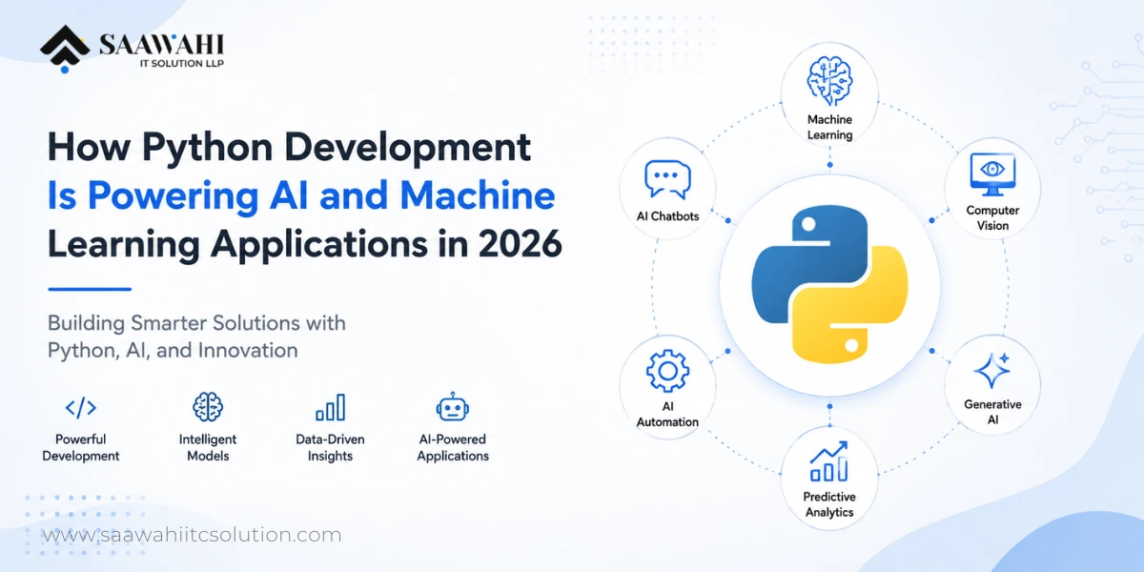Click the Intelligent Models brain icon
This screenshot has width=1144, height=572.
(208, 407)
